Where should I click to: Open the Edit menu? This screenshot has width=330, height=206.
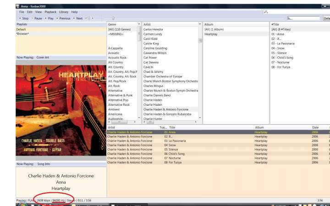coord(30,12)
